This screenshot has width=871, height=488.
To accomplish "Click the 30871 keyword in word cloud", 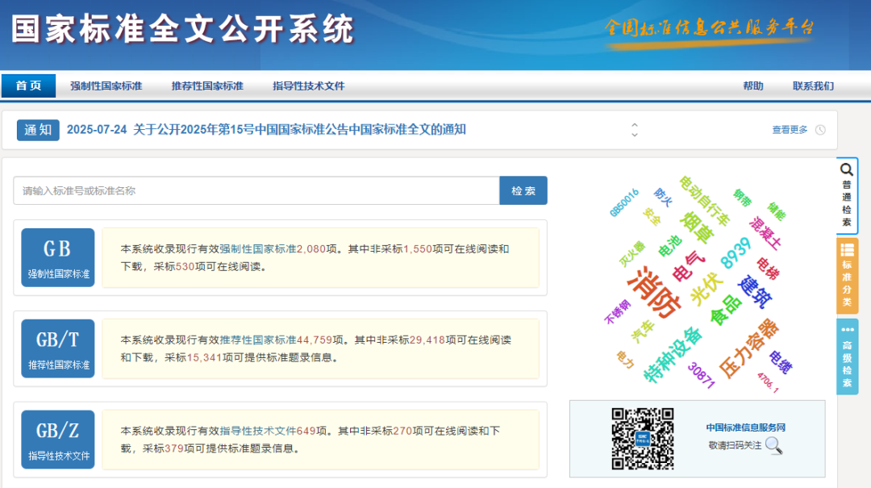I will click(701, 375).
